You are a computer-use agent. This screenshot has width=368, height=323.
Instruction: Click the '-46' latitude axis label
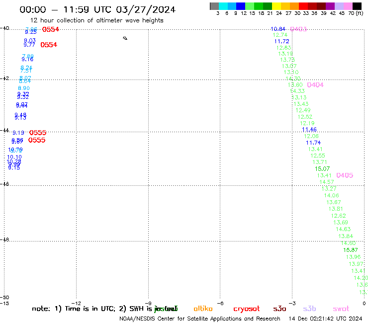(4, 184)
